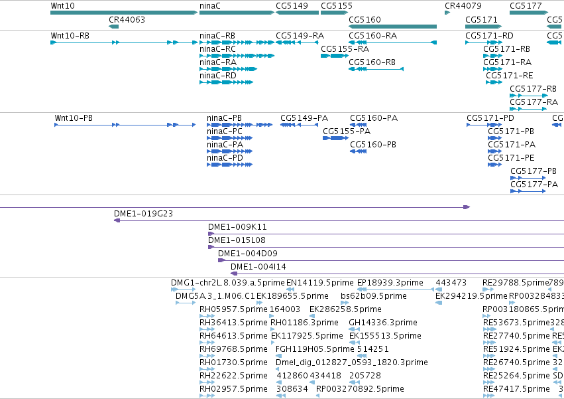This screenshot has width=564, height=399.
Task: Select the CG5171-RE transcript
Action: pyautogui.click(x=494, y=82)
